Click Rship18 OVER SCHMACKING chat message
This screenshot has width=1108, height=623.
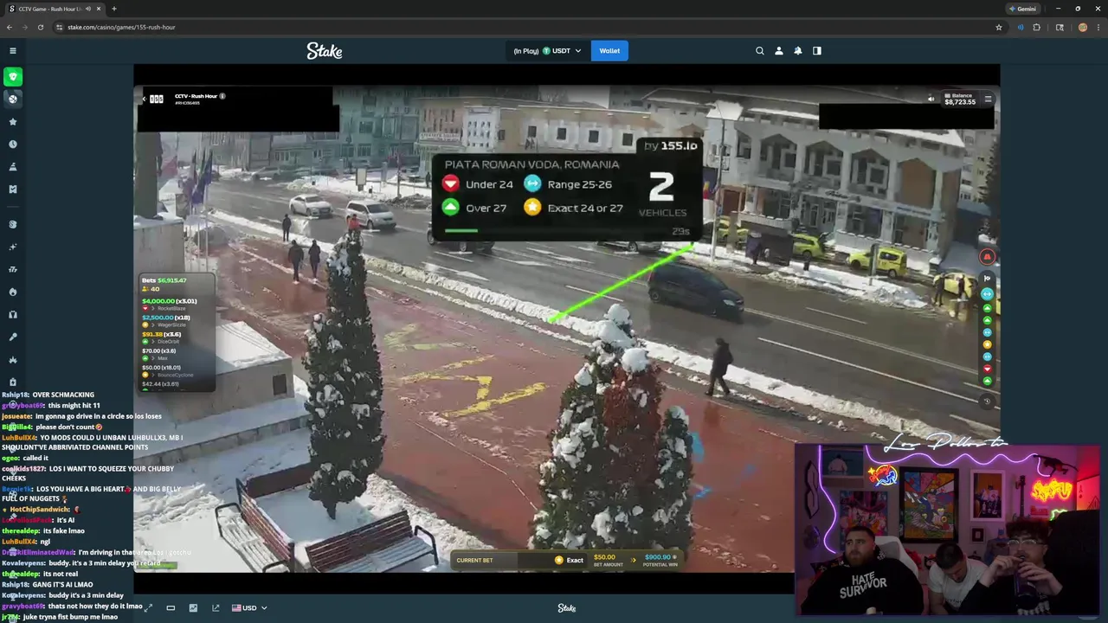(48, 395)
